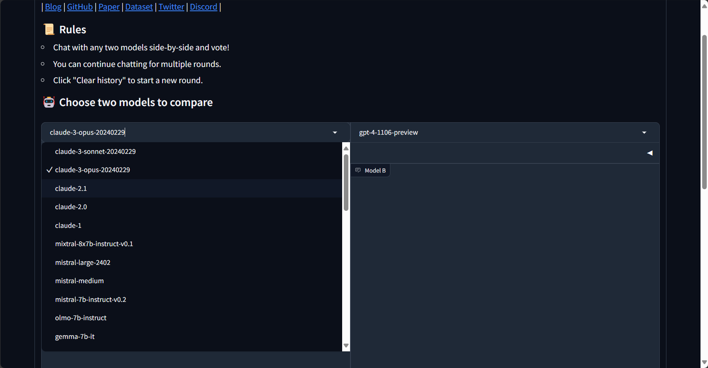Viewport: 708px width, 368px height.
Task: Select olmo-7b-instruct model option
Action: [192, 318]
